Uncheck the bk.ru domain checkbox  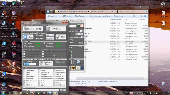pos(39,70)
